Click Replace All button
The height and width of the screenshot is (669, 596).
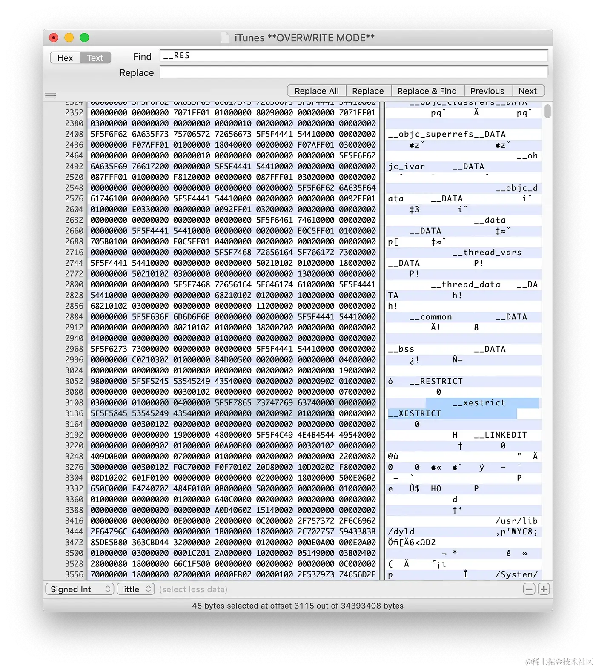[317, 91]
